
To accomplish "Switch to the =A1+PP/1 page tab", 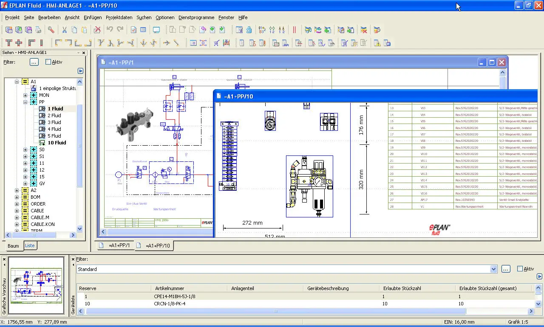I will point(115,245).
